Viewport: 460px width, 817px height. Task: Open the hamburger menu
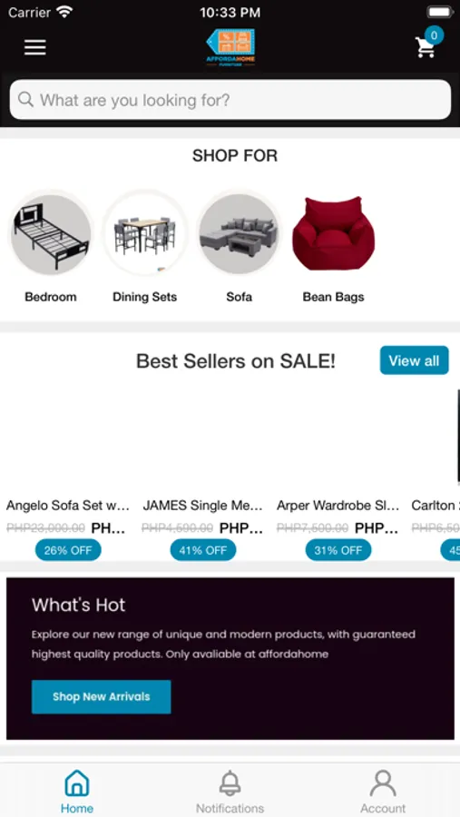34,47
